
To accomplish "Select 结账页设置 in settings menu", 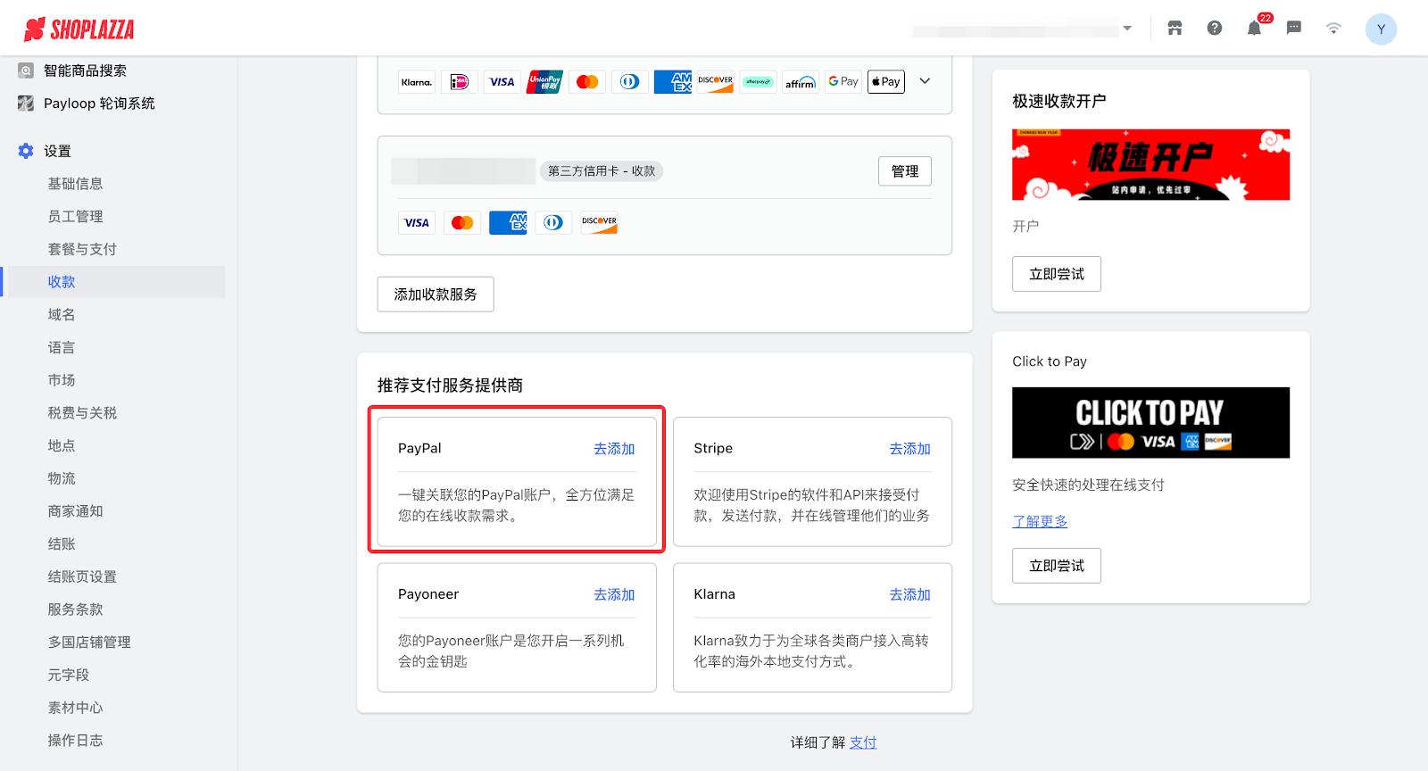I will tap(82, 576).
